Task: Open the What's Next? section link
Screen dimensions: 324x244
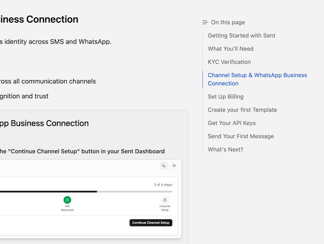Action: (226, 150)
